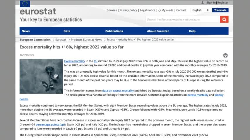Open the Publications menu
Viewport: 250px width, 140px height.
114,31
